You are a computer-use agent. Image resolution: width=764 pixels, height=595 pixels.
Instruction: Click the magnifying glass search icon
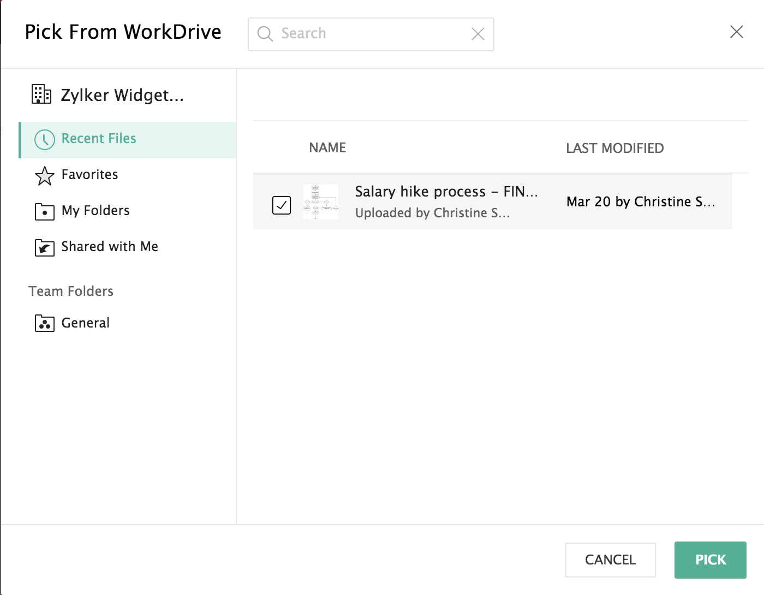[265, 34]
